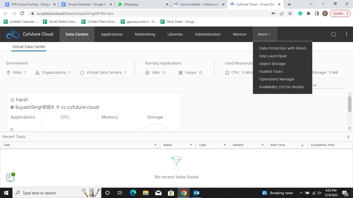Click the Task column filter icon
This screenshot has height=198, width=353.
click(155, 145)
